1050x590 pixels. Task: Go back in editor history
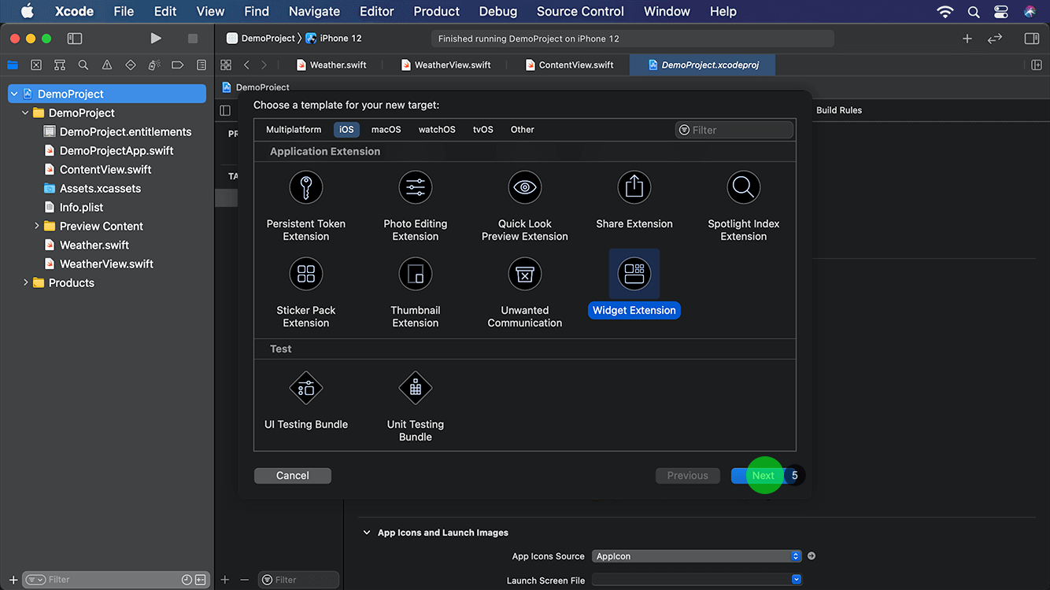click(x=246, y=65)
